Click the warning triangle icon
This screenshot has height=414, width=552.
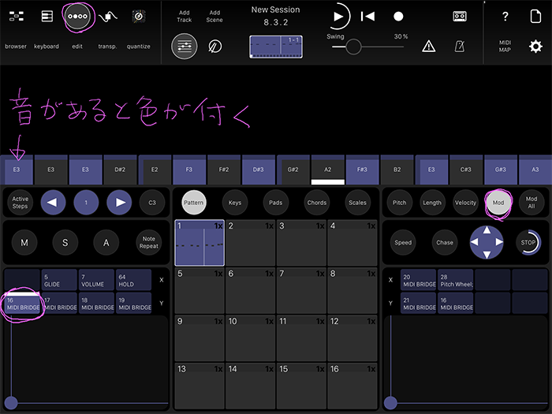tap(428, 46)
